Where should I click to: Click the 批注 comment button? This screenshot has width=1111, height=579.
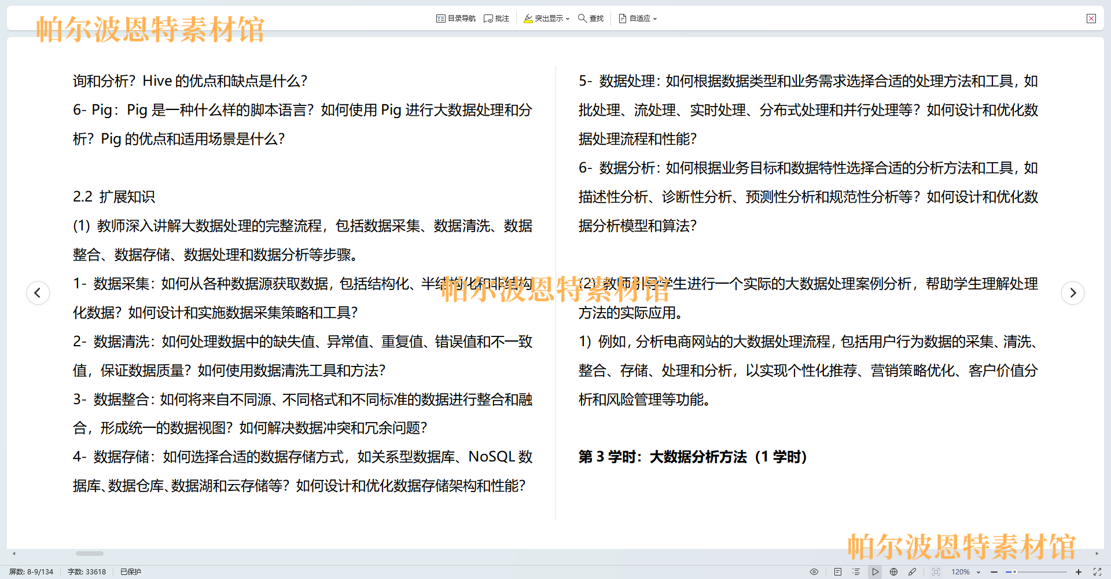tap(496, 19)
